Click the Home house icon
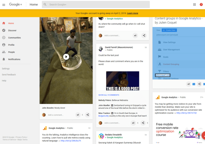 [x=4, y=23]
